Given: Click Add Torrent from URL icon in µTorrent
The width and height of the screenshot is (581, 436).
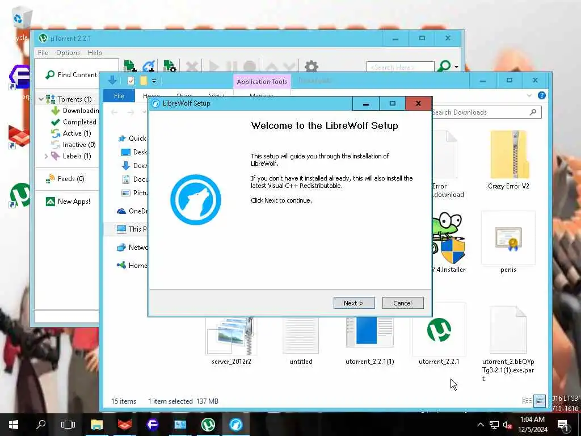Looking at the screenshot, I should [x=149, y=66].
